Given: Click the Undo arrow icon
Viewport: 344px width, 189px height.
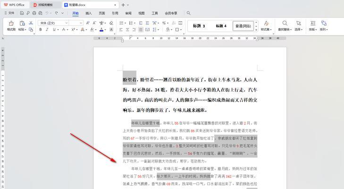Looking at the screenshot, I should [47, 13].
